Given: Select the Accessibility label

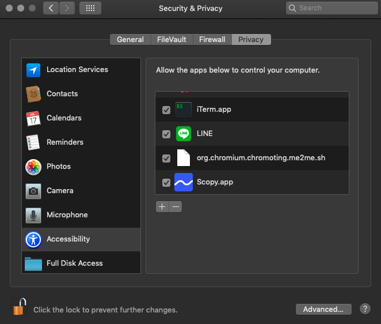Looking at the screenshot, I should pyautogui.click(x=68, y=239).
